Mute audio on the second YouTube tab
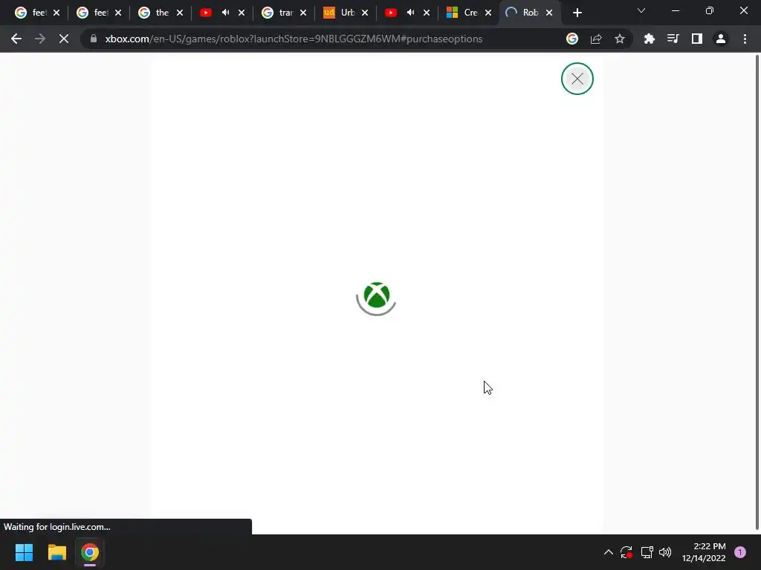 click(x=410, y=13)
